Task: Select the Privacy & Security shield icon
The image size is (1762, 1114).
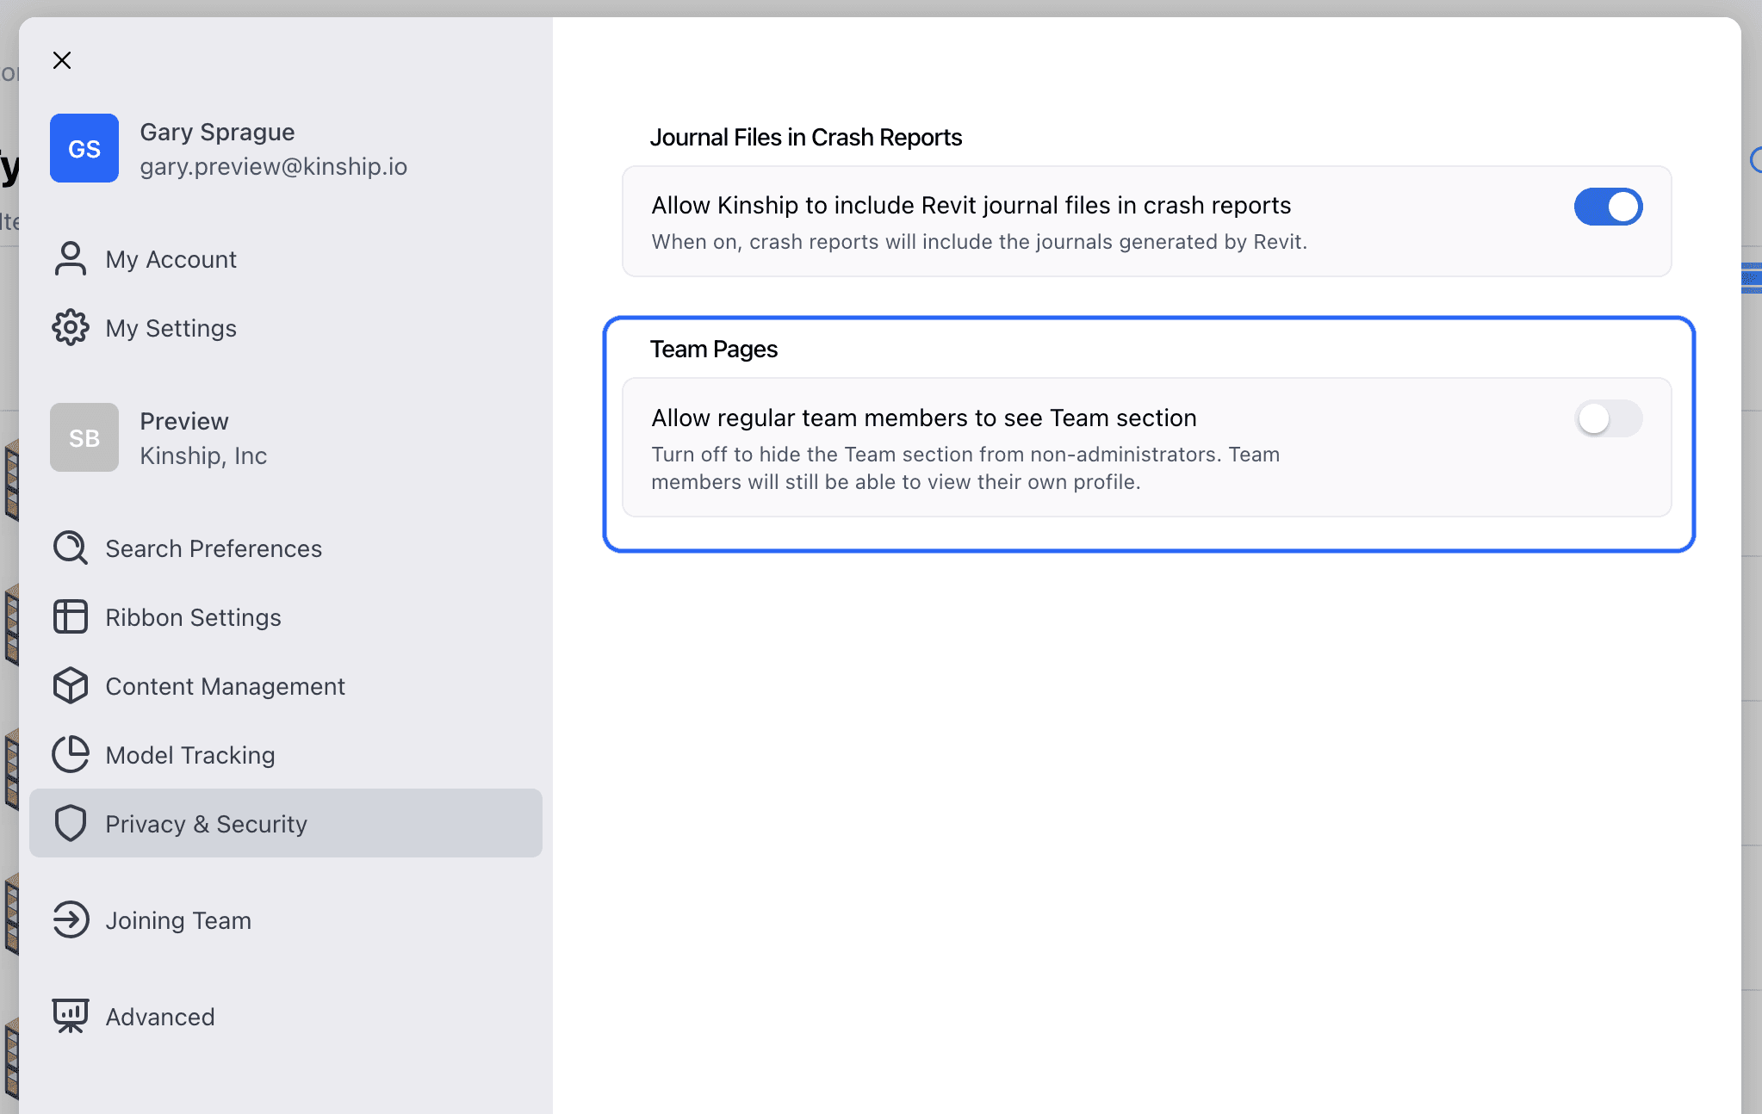Action: 71,823
